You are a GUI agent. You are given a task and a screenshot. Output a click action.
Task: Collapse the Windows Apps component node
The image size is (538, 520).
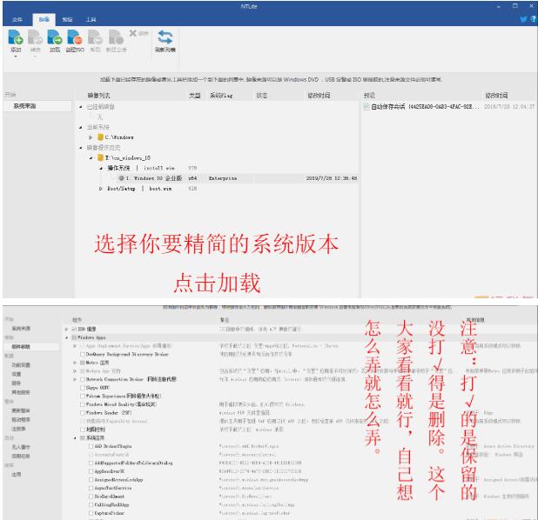(66, 337)
